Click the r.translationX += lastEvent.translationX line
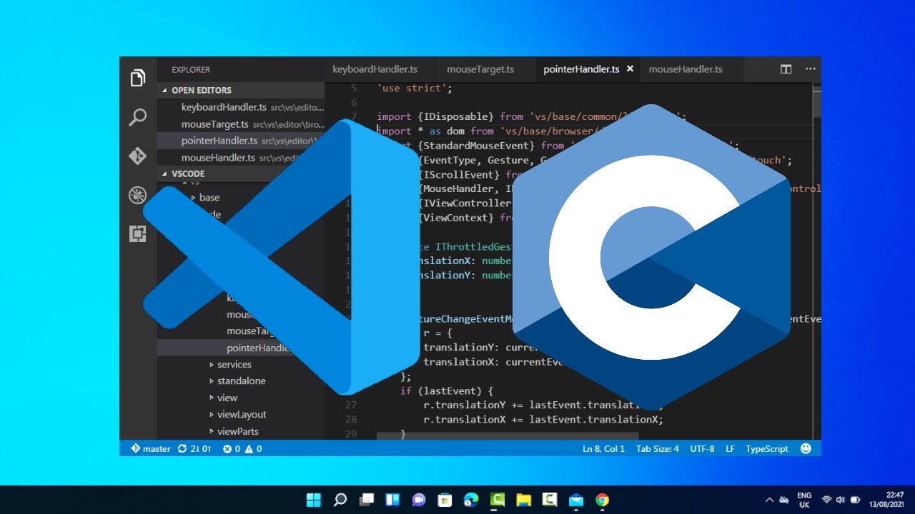The height and width of the screenshot is (514, 915). pyautogui.click(x=543, y=420)
